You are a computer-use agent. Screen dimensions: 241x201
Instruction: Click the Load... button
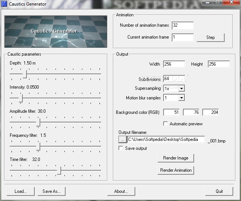21,191
